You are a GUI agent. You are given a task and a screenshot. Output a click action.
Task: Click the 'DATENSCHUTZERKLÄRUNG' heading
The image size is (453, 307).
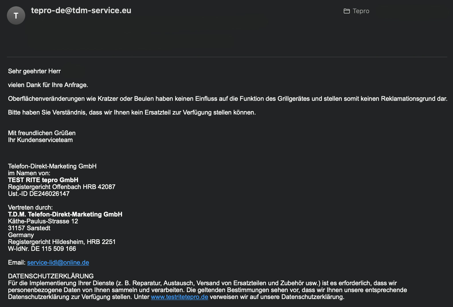point(51,276)
